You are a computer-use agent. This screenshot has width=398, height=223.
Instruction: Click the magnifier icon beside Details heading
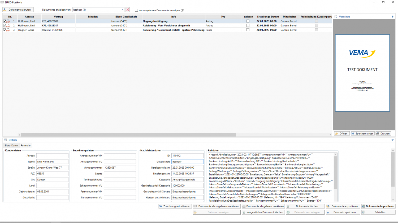click(6, 140)
